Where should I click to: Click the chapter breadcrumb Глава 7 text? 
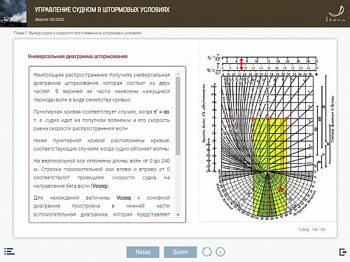pos(78,33)
